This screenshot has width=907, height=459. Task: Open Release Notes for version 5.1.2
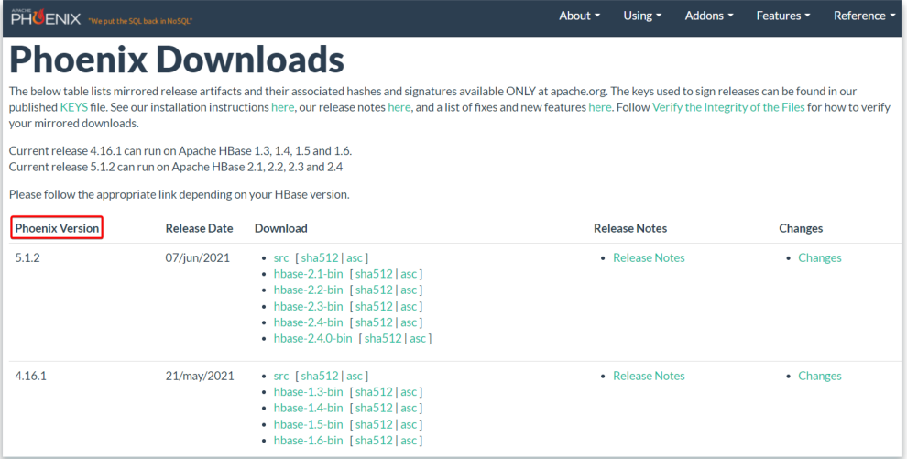(x=649, y=257)
